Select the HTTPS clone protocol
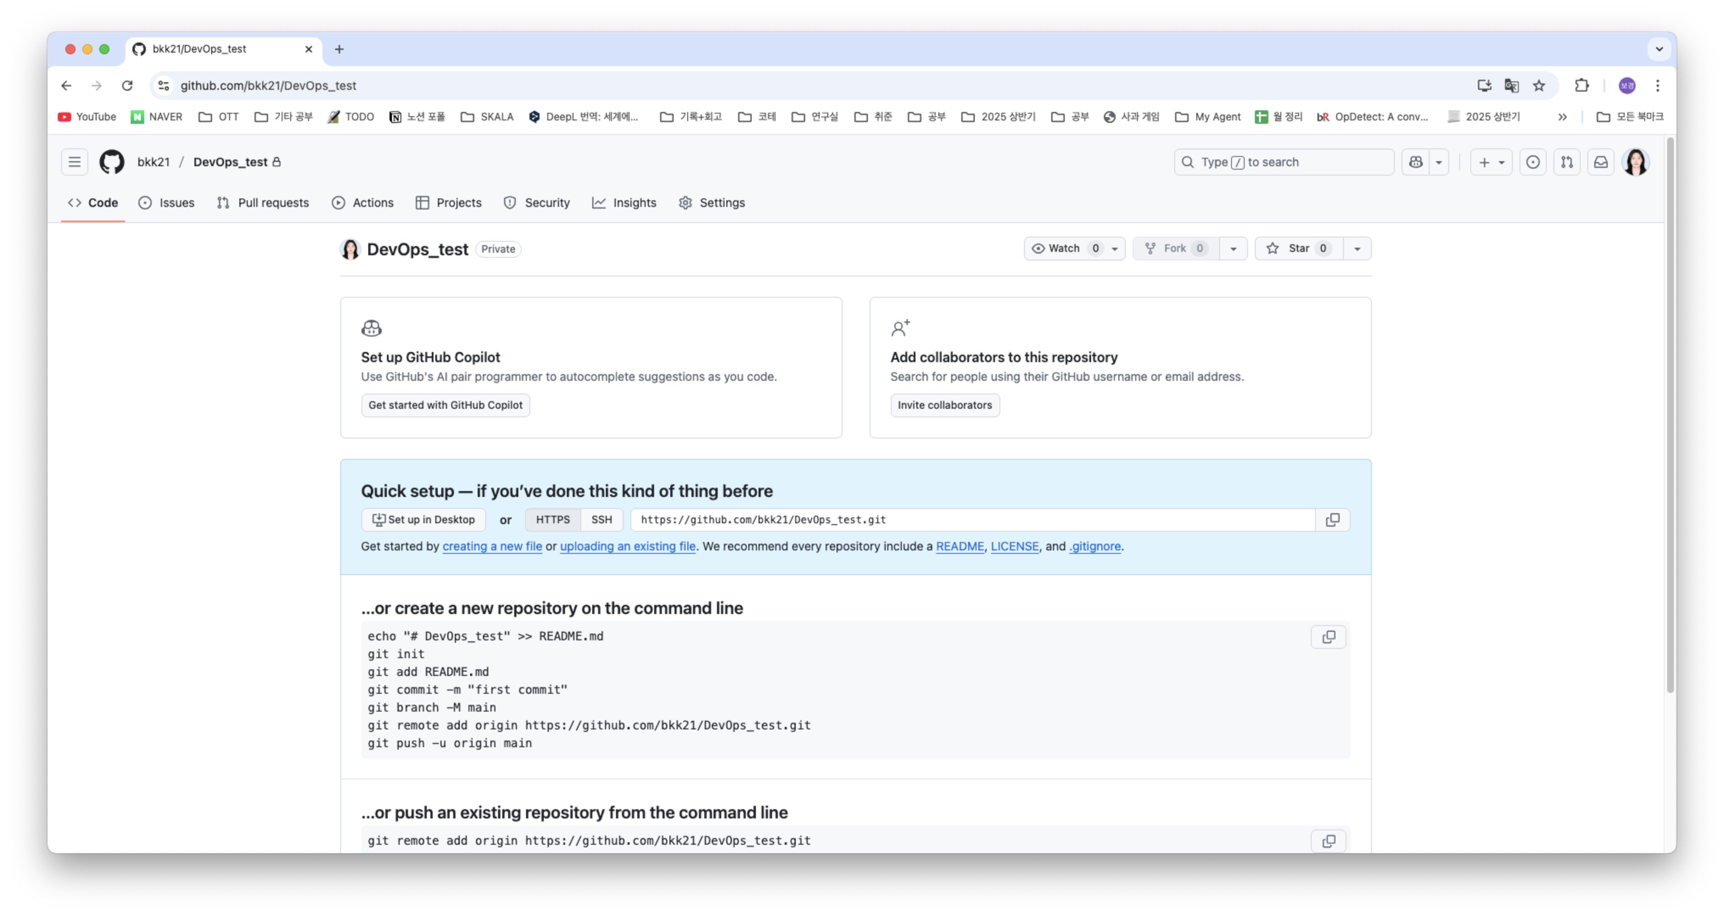 click(x=553, y=520)
